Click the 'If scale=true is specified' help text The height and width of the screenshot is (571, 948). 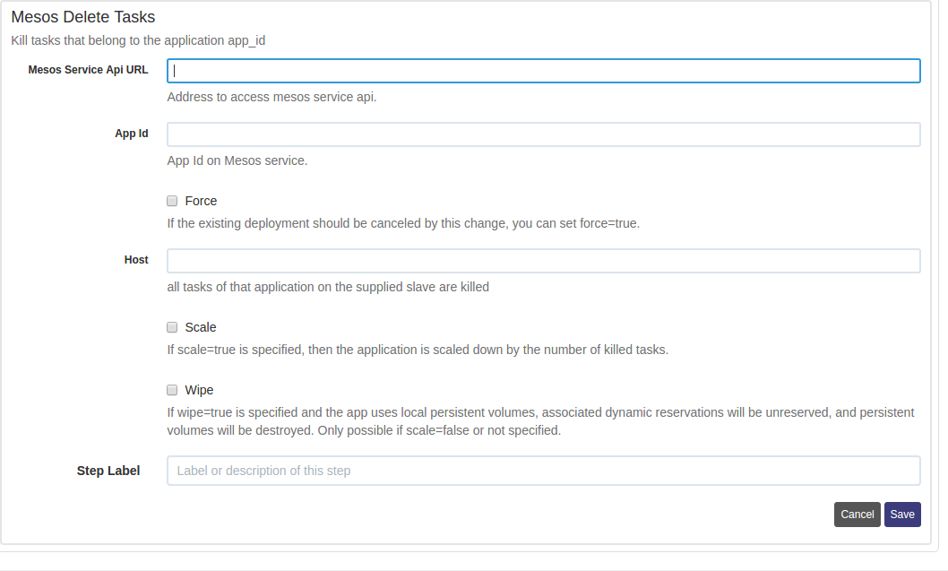click(x=418, y=350)
